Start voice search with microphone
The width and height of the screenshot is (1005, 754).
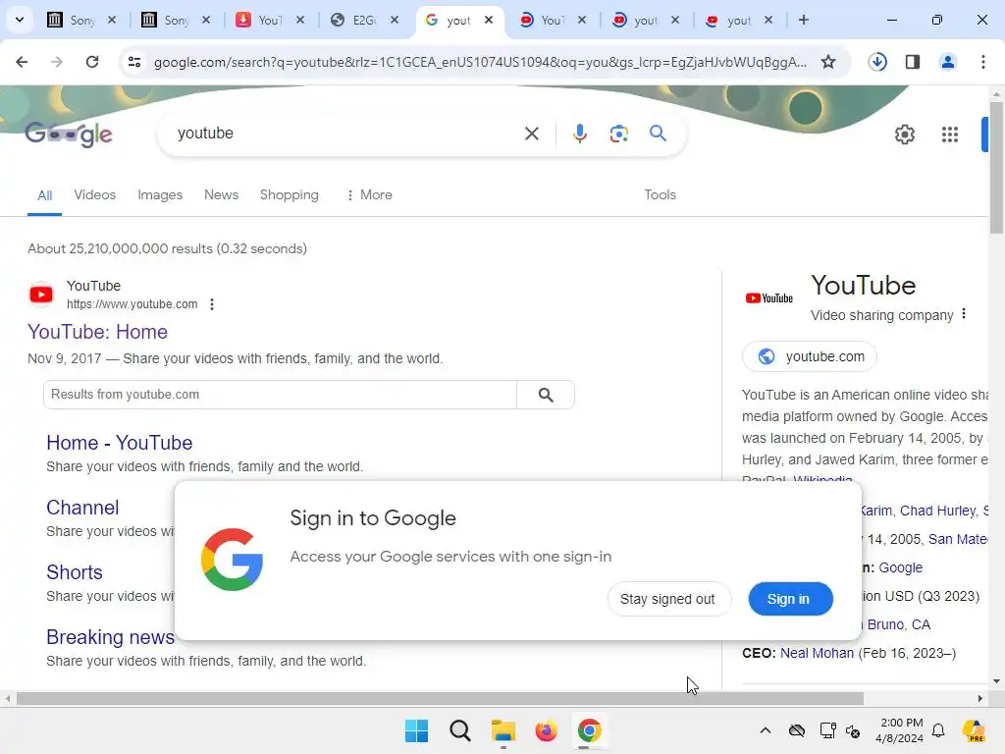point(579,134)
